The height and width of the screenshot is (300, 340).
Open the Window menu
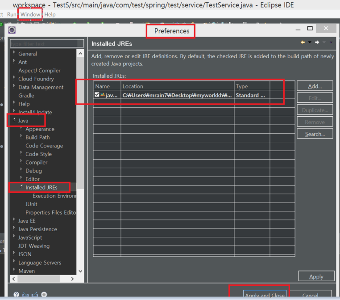tap(30, 14)
